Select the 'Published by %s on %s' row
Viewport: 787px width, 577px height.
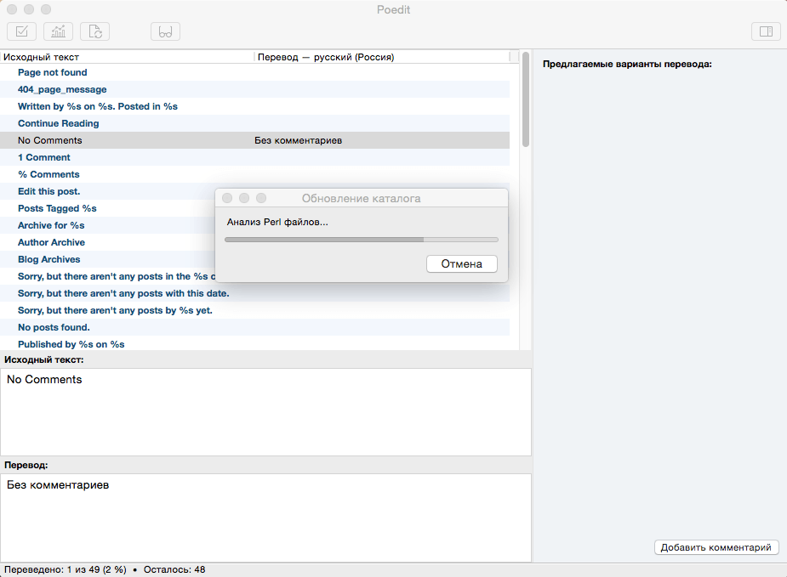click(x=255, y=344)
